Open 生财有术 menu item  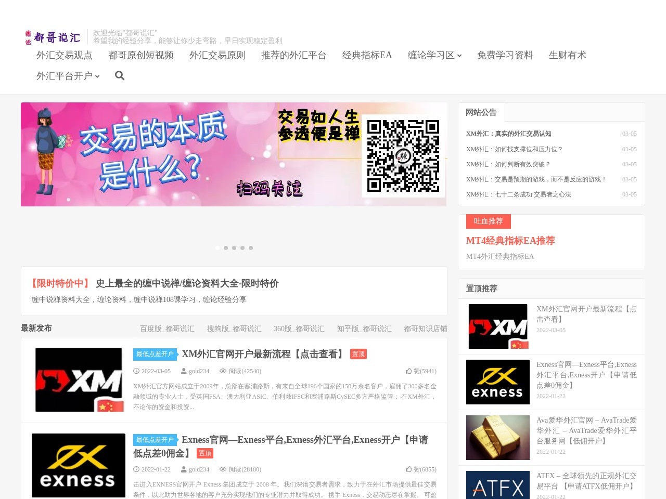(x=568, y=55)
